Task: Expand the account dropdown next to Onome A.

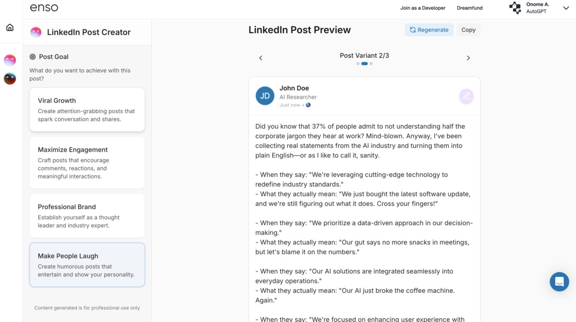Action: [x=565, y=8]
